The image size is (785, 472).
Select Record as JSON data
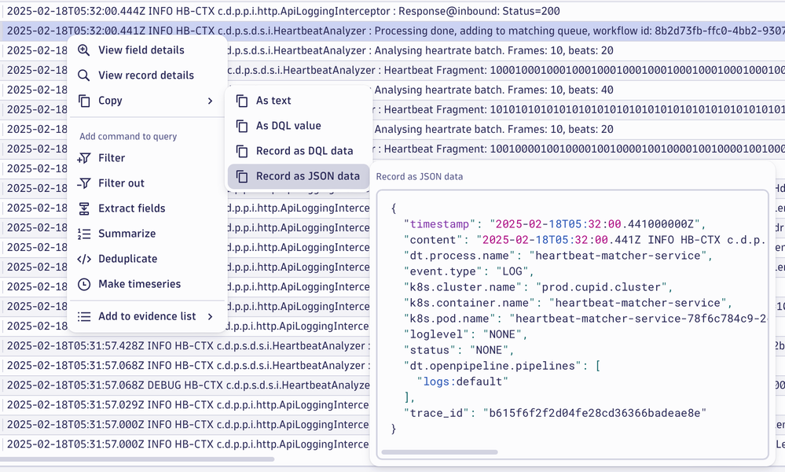[307, 176]
